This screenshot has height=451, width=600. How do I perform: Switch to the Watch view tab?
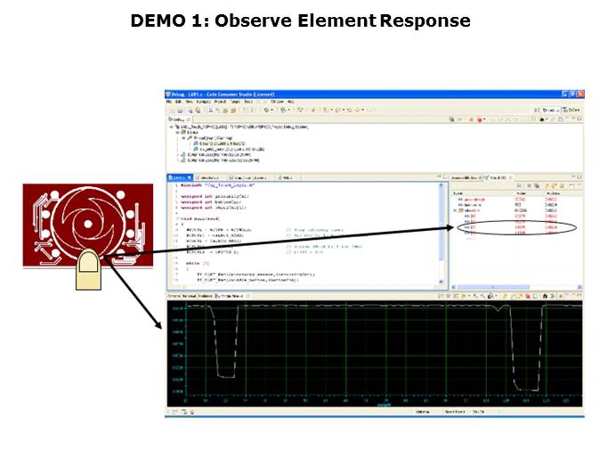tap(494, 177)
